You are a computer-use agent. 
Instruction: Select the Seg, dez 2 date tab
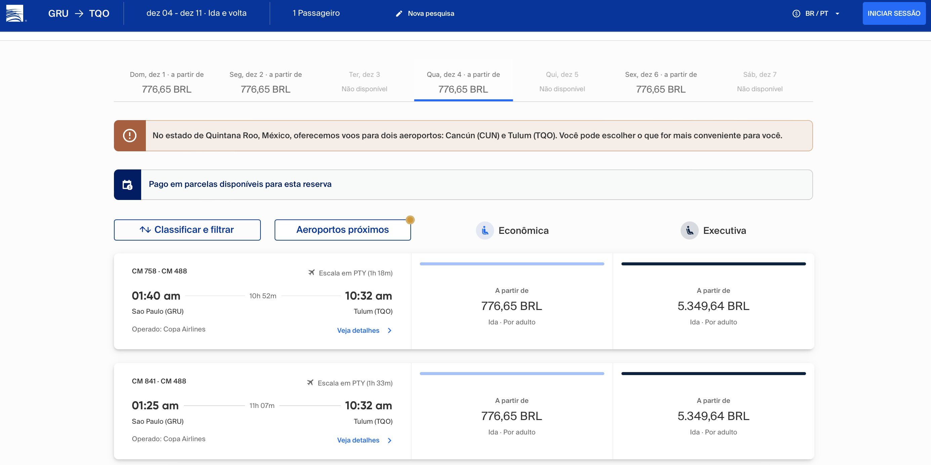(x=266, y=82)
